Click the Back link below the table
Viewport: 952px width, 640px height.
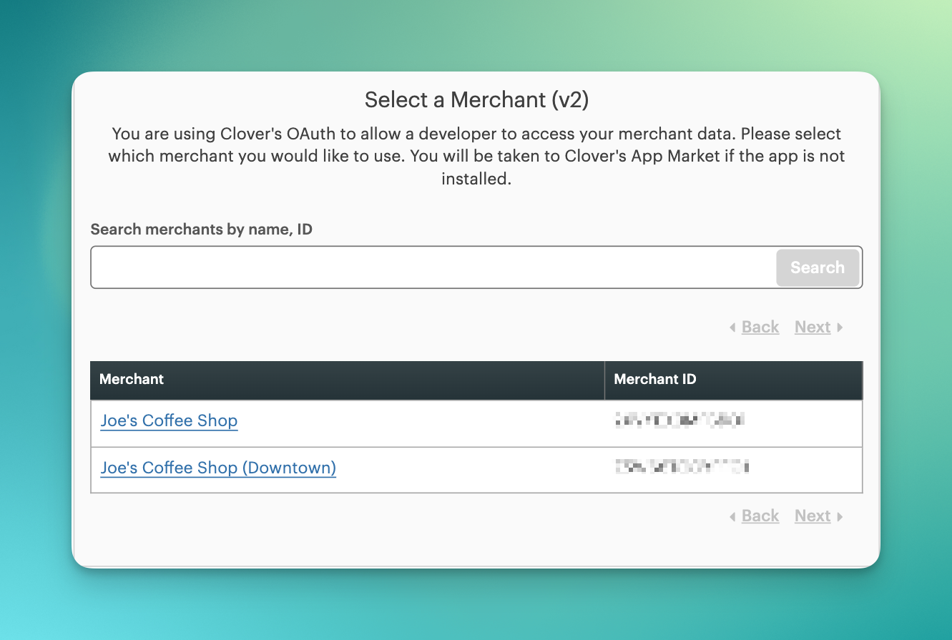[760, 516]
